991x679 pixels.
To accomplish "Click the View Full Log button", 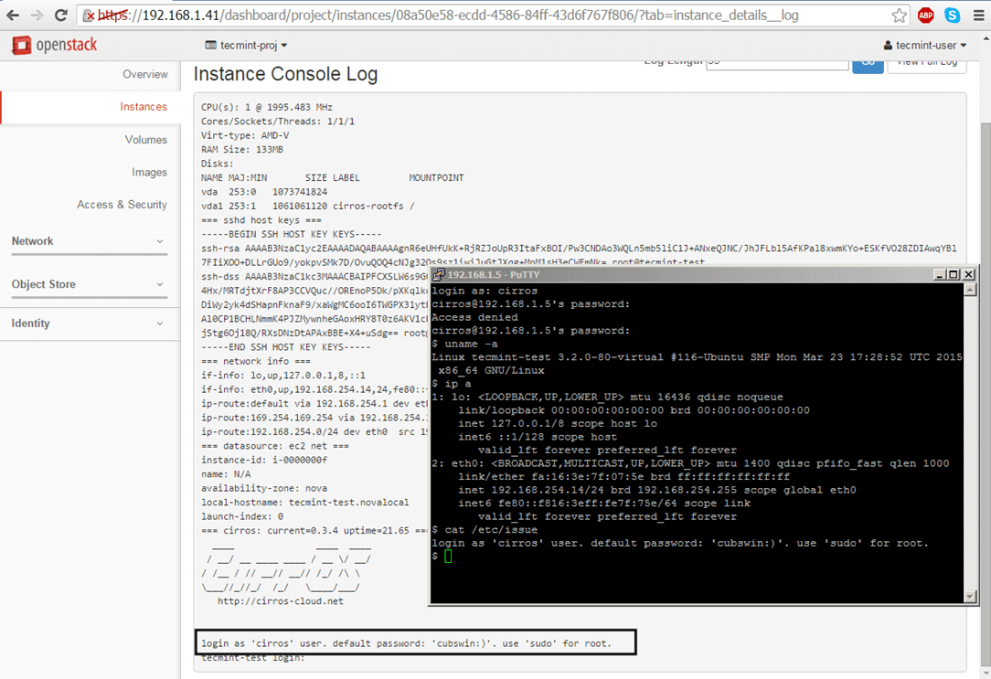I will tap(926, 65).
